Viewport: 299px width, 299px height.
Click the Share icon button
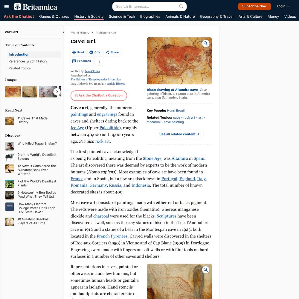click(x=107, y=52)
